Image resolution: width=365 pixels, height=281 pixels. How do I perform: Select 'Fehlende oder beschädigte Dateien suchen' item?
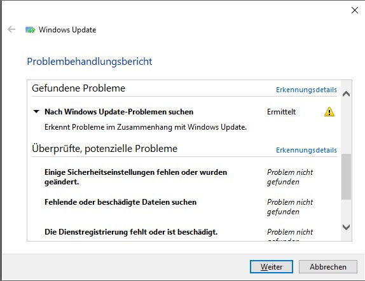[120, 202]
